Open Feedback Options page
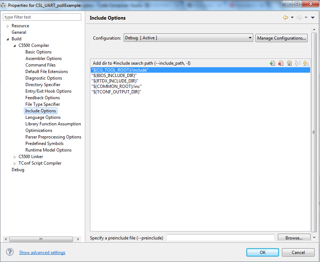This screenshot has height=262, width=320. pos(43,98)
